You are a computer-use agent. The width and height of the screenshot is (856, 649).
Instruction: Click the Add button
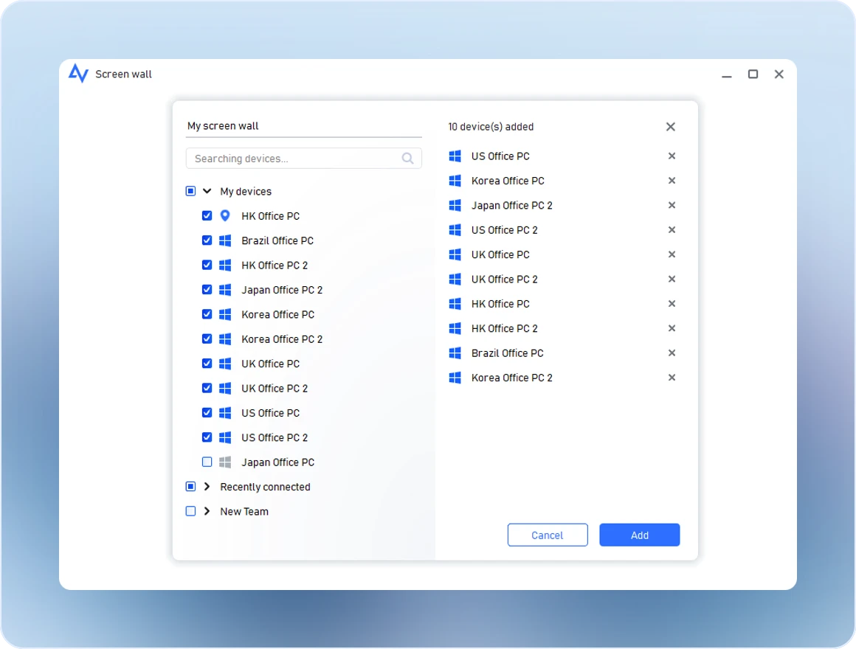639,535
